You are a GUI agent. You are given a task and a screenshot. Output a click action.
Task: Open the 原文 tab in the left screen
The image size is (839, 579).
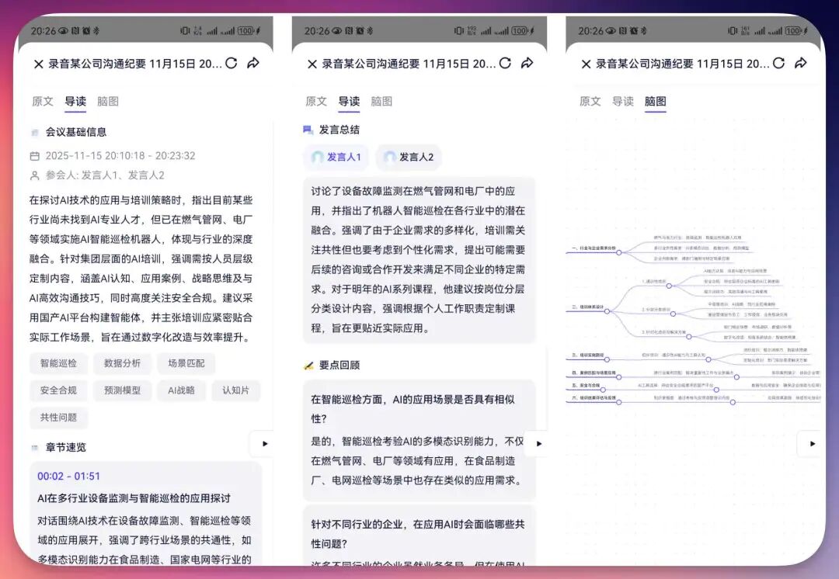coord(42,102)
